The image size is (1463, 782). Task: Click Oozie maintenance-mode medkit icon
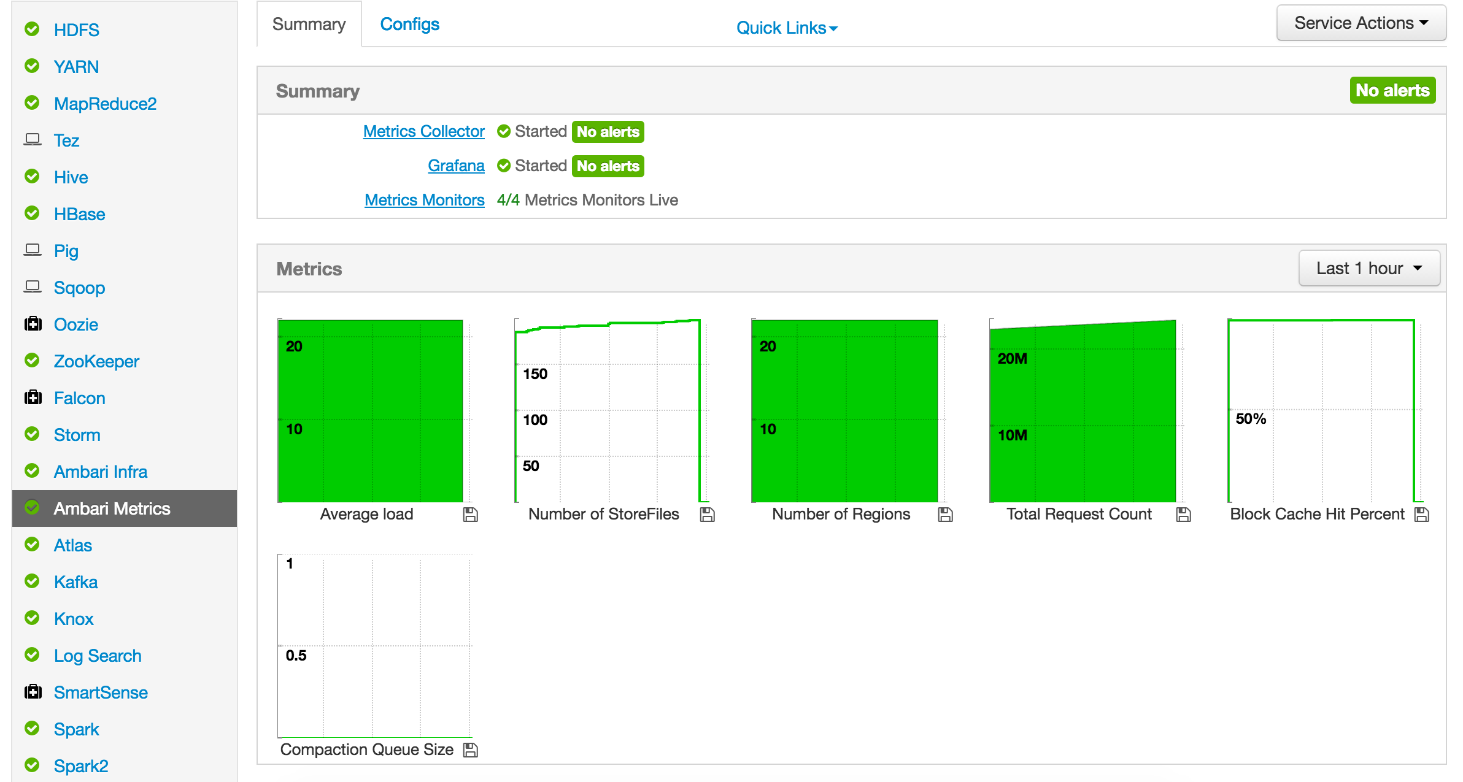tap(33, 324)
